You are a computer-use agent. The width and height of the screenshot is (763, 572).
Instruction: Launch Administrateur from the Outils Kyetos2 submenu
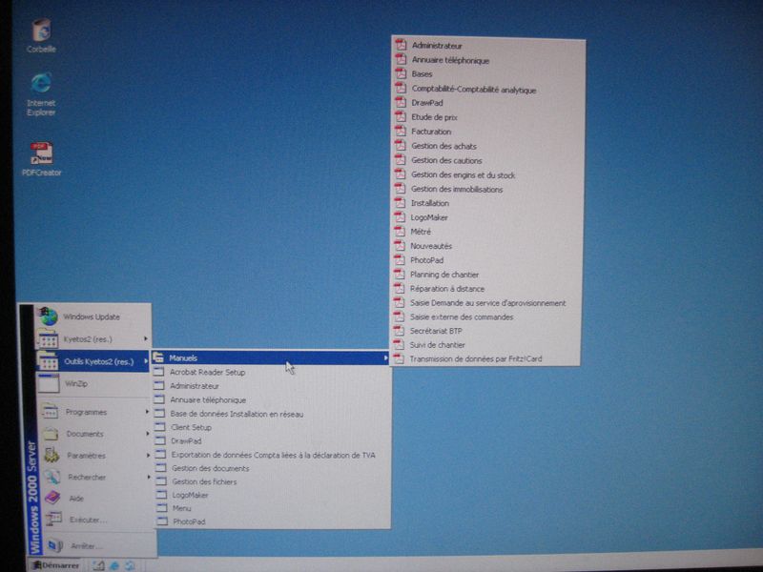pyautogui.click(x=271, y=386)
